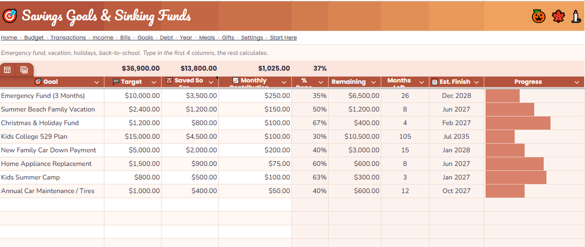Click the chart icon in the Monthly Contribution header
Screen dimensions: 585x247
tap(236, 80)
